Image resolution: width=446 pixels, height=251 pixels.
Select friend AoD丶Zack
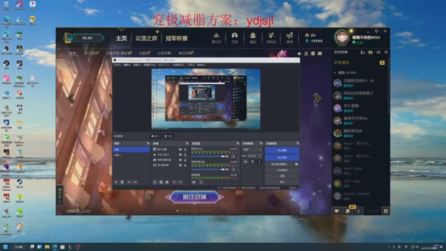click(361, 171)
